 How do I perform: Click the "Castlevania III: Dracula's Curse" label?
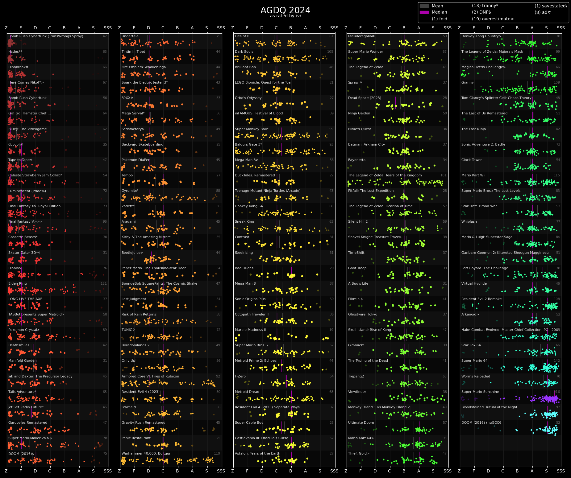[x=261, y=438]
